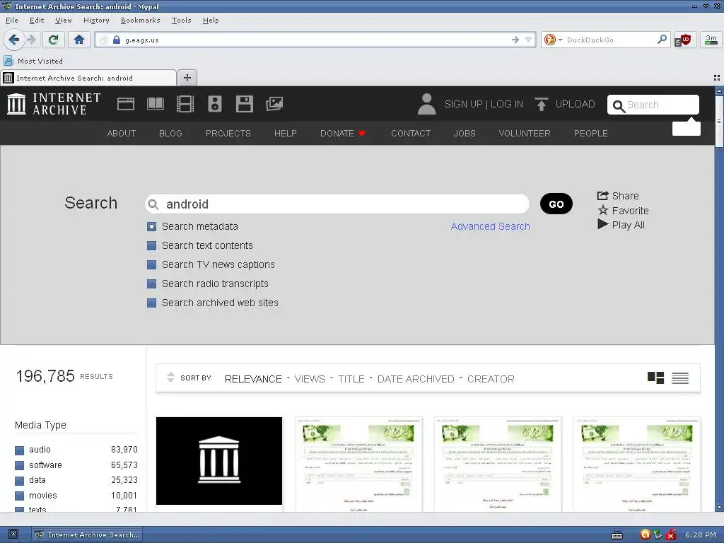Click the browser Forward arrow
The width and height of the screenshot is (724, 543).
pyautogui.click(x=31, y=40)
